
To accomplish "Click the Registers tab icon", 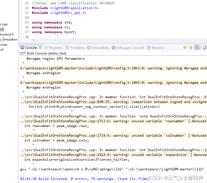I will click(x=47, y=48).
